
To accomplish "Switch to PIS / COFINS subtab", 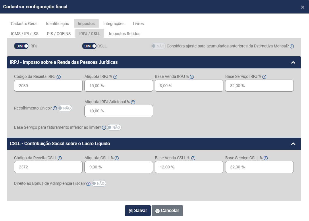I will 59,34.
